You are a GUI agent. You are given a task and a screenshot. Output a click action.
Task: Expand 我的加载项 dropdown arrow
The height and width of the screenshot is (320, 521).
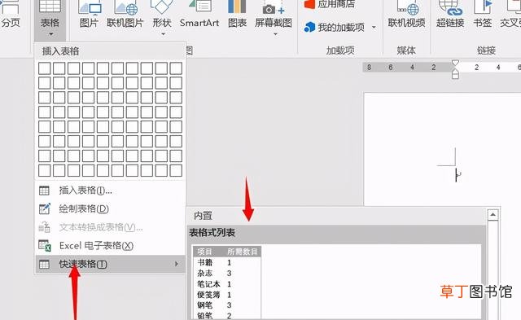[374, 27]
